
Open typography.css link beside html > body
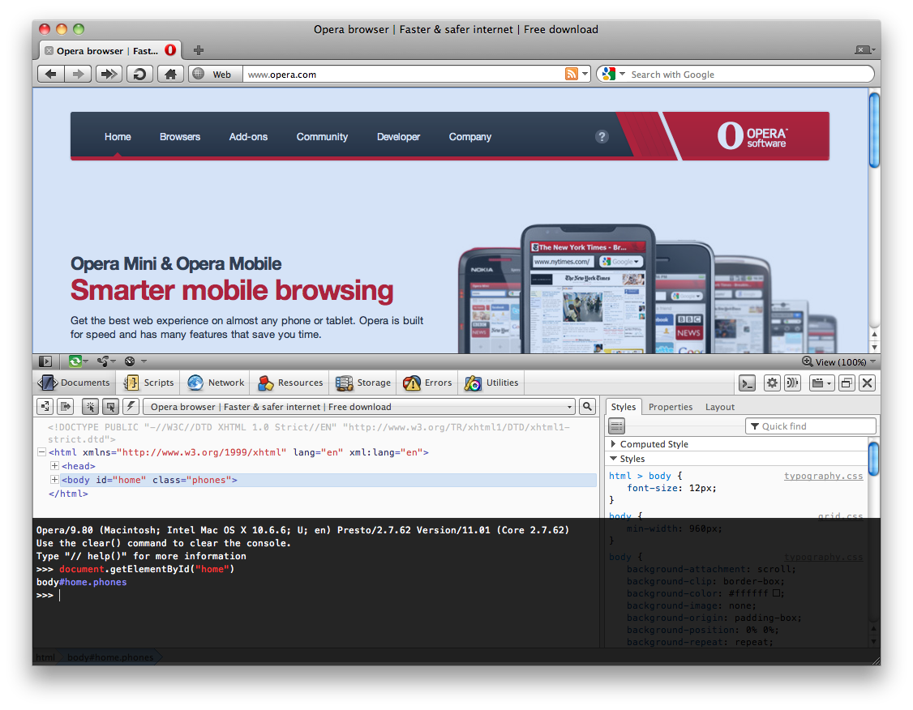pos(823,476)
